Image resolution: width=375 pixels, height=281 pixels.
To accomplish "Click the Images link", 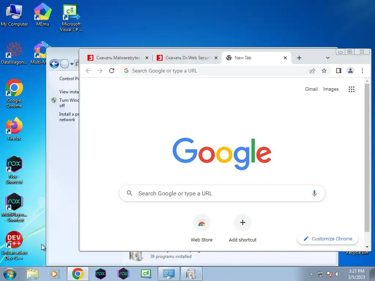I will (x=331, y=89).
